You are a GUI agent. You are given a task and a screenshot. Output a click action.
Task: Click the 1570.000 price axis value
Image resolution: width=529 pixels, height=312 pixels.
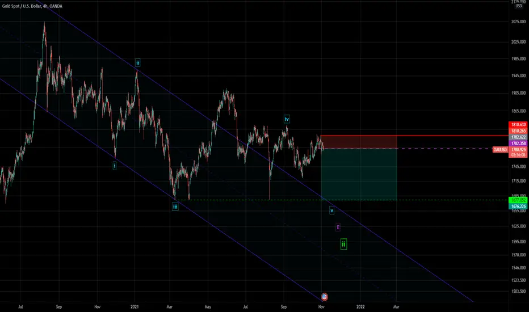coord(518,255)
